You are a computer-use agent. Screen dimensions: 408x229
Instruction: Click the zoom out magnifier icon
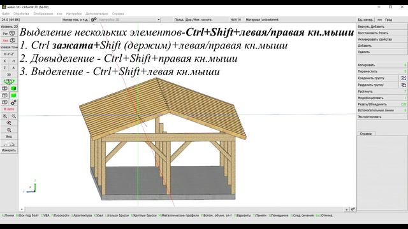[x=13, y=116]
